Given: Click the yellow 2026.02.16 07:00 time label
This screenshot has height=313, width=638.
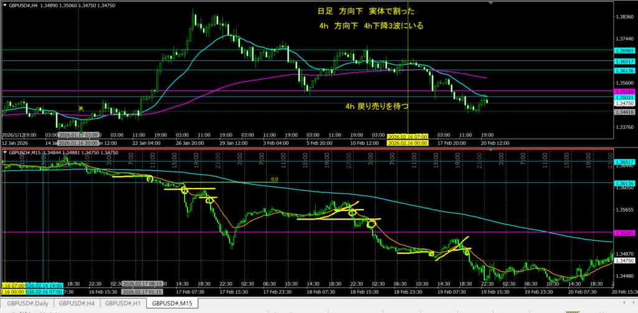Looking at the screenshot, I should [x=407, y=135].
